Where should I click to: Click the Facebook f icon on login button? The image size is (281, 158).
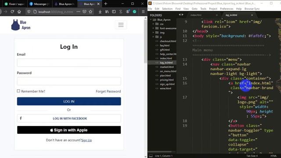[21, 118]
